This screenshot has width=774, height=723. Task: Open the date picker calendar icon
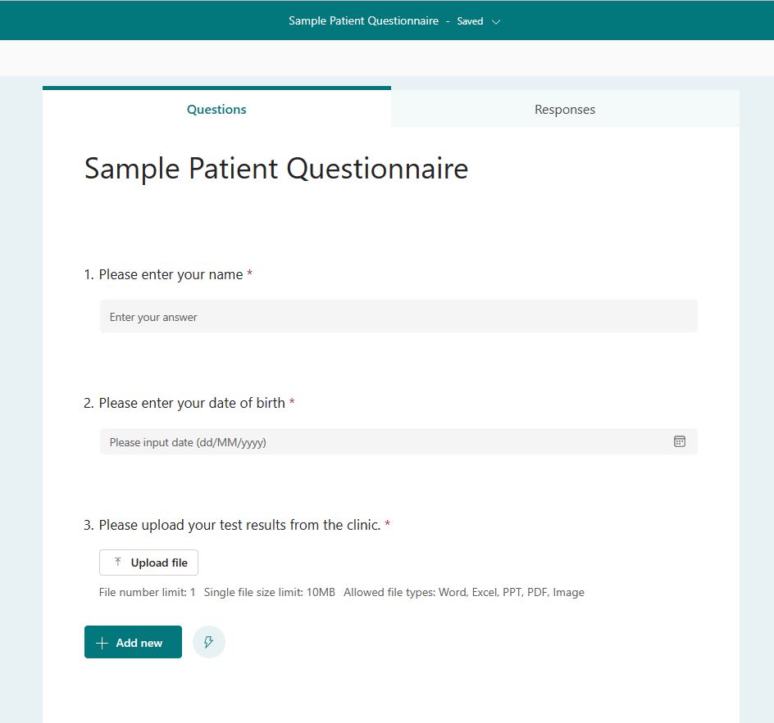[679, 441]
